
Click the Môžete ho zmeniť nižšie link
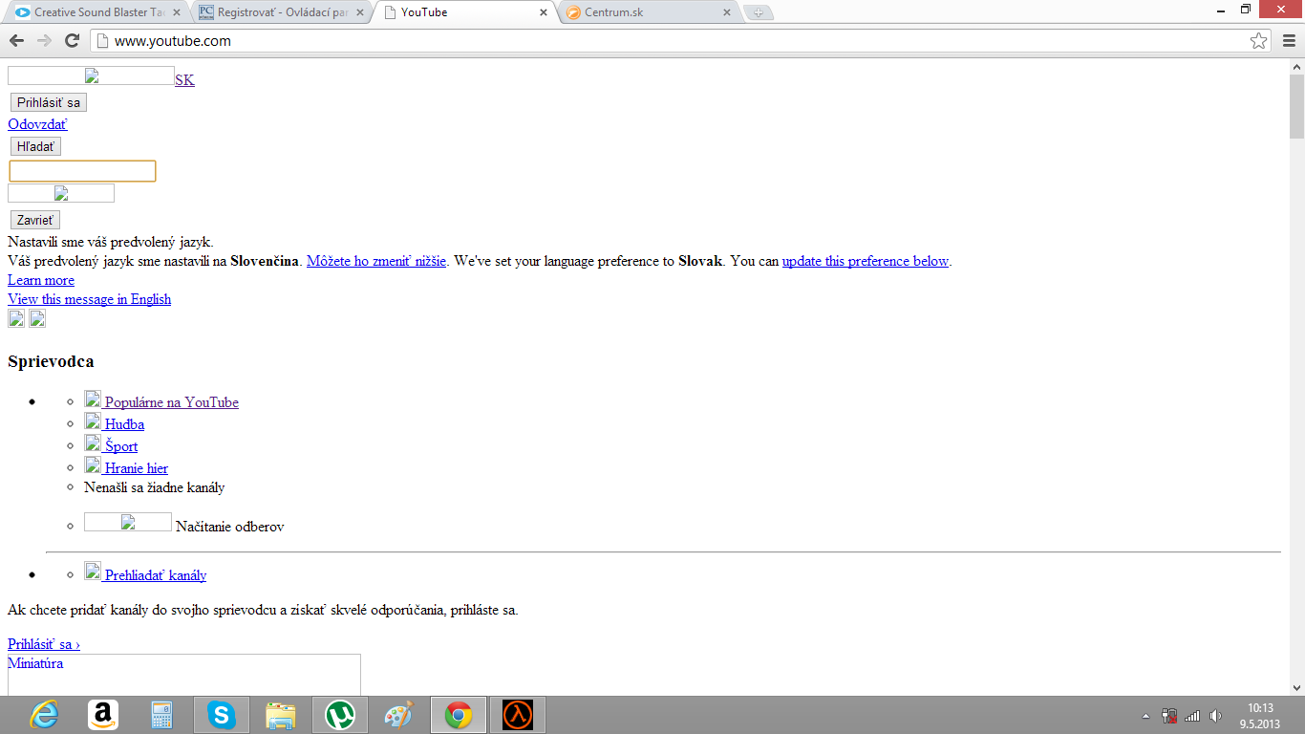(376, 261)
